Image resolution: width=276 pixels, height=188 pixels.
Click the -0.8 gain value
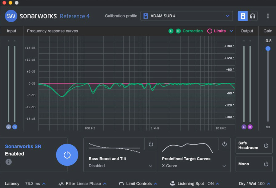[x=268, y=41]
